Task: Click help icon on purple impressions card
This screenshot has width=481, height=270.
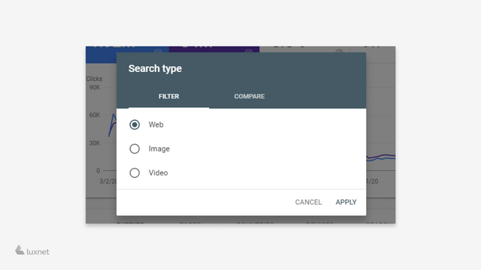Action: click(x=249, y=51)
